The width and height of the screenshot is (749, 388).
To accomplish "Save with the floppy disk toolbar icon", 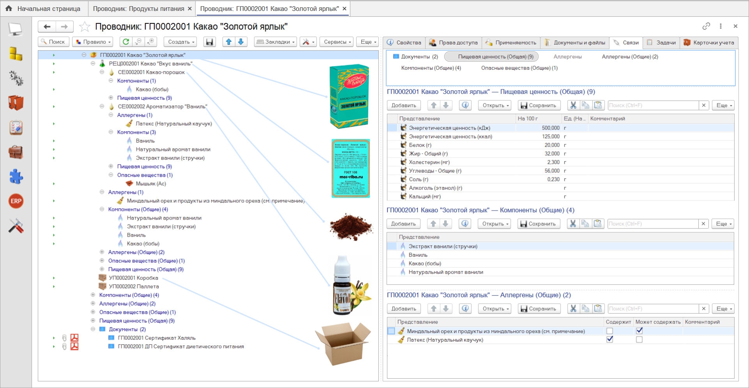I will (209, 42).
